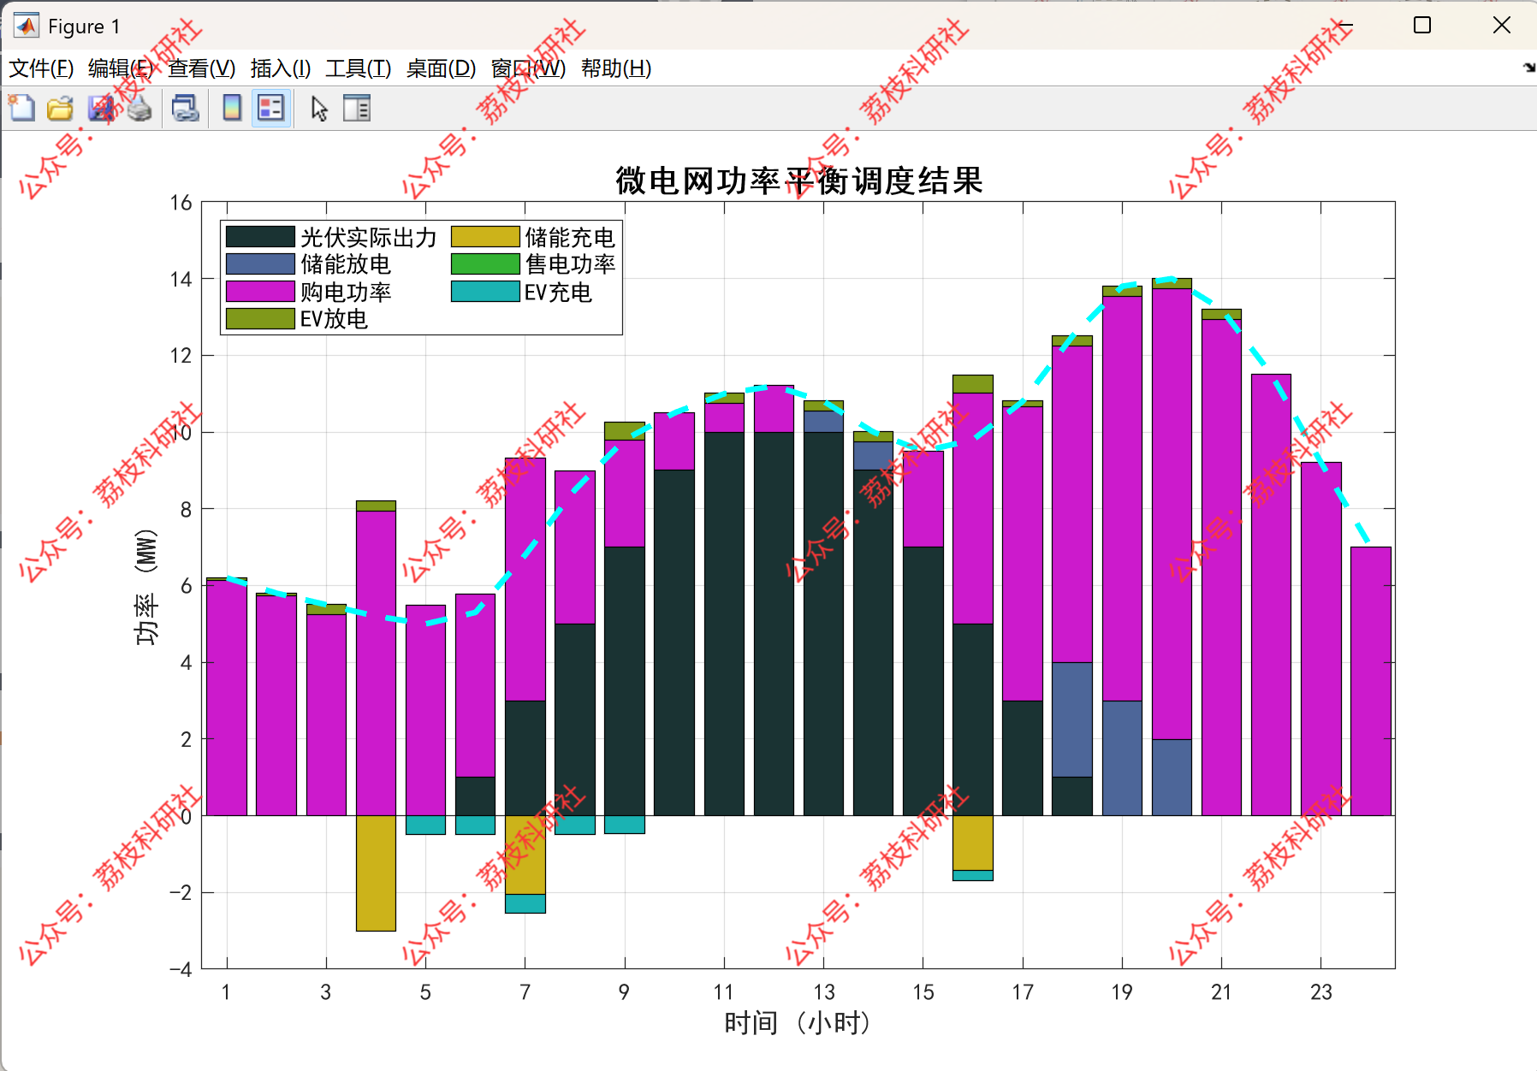The height and width of the screenshot is (1071, 1537).
Task: Click the magenta 购电功率 bar at hour 20
Action: point(1172,513)
